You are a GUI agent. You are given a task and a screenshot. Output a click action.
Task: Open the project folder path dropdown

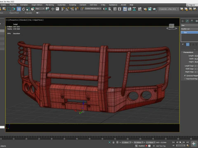click(x=168, y=9)
